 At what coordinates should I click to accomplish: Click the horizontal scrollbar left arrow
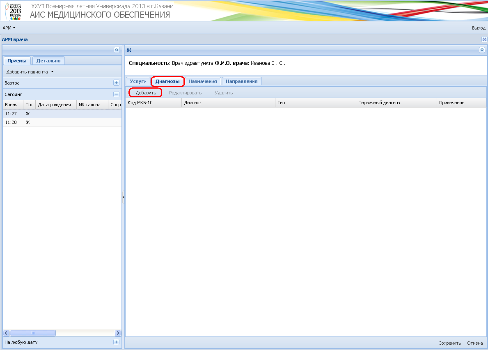6,333
